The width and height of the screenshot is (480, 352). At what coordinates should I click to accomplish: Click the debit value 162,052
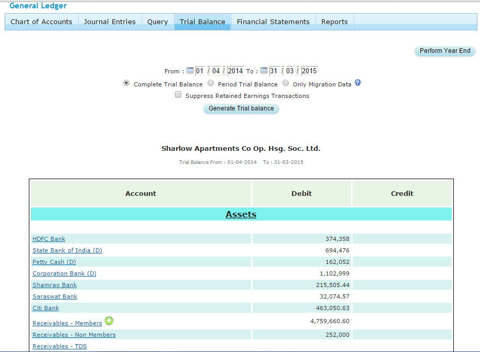pos(337,262)
